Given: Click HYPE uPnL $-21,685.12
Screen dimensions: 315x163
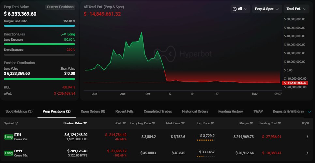Looking at the screenshot, I should [x=117, y=151].
